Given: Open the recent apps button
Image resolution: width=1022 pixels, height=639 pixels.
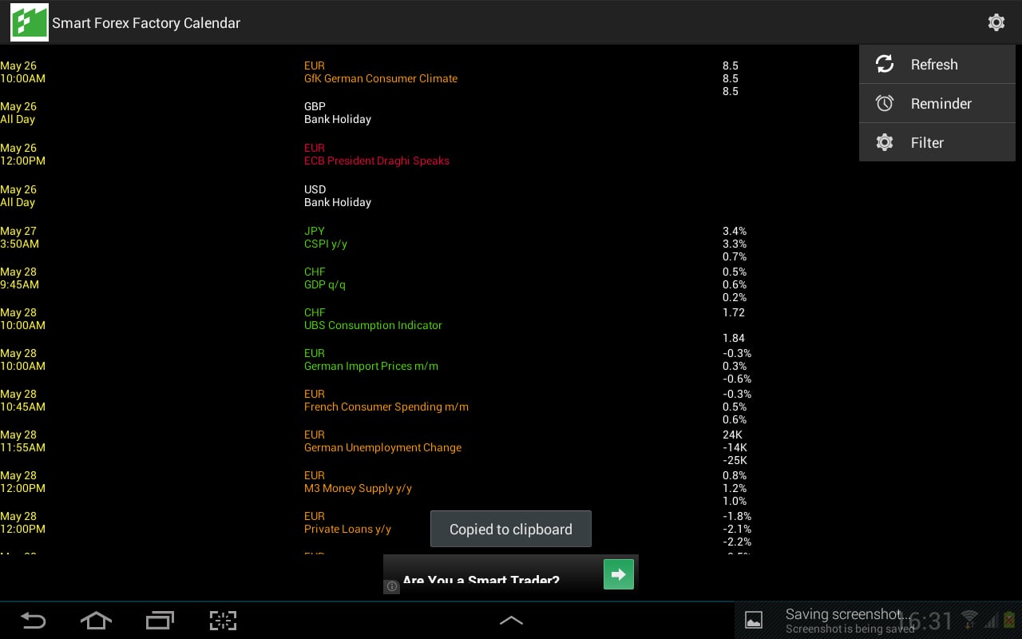Looking at the screenshot, I should (160, 620).
